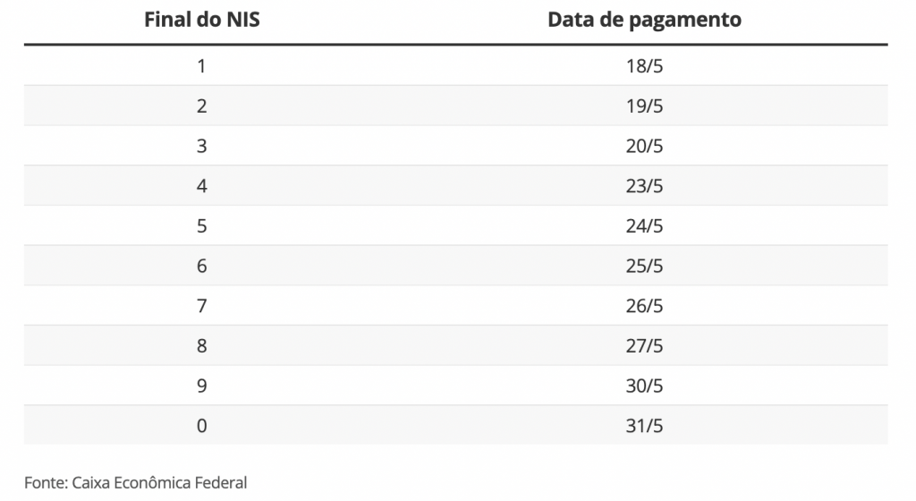Click the "Fonte: Caixa Econômica Federal" source text
The width and height of the screenshot is (916, 501).
click(x=135, y=483)
